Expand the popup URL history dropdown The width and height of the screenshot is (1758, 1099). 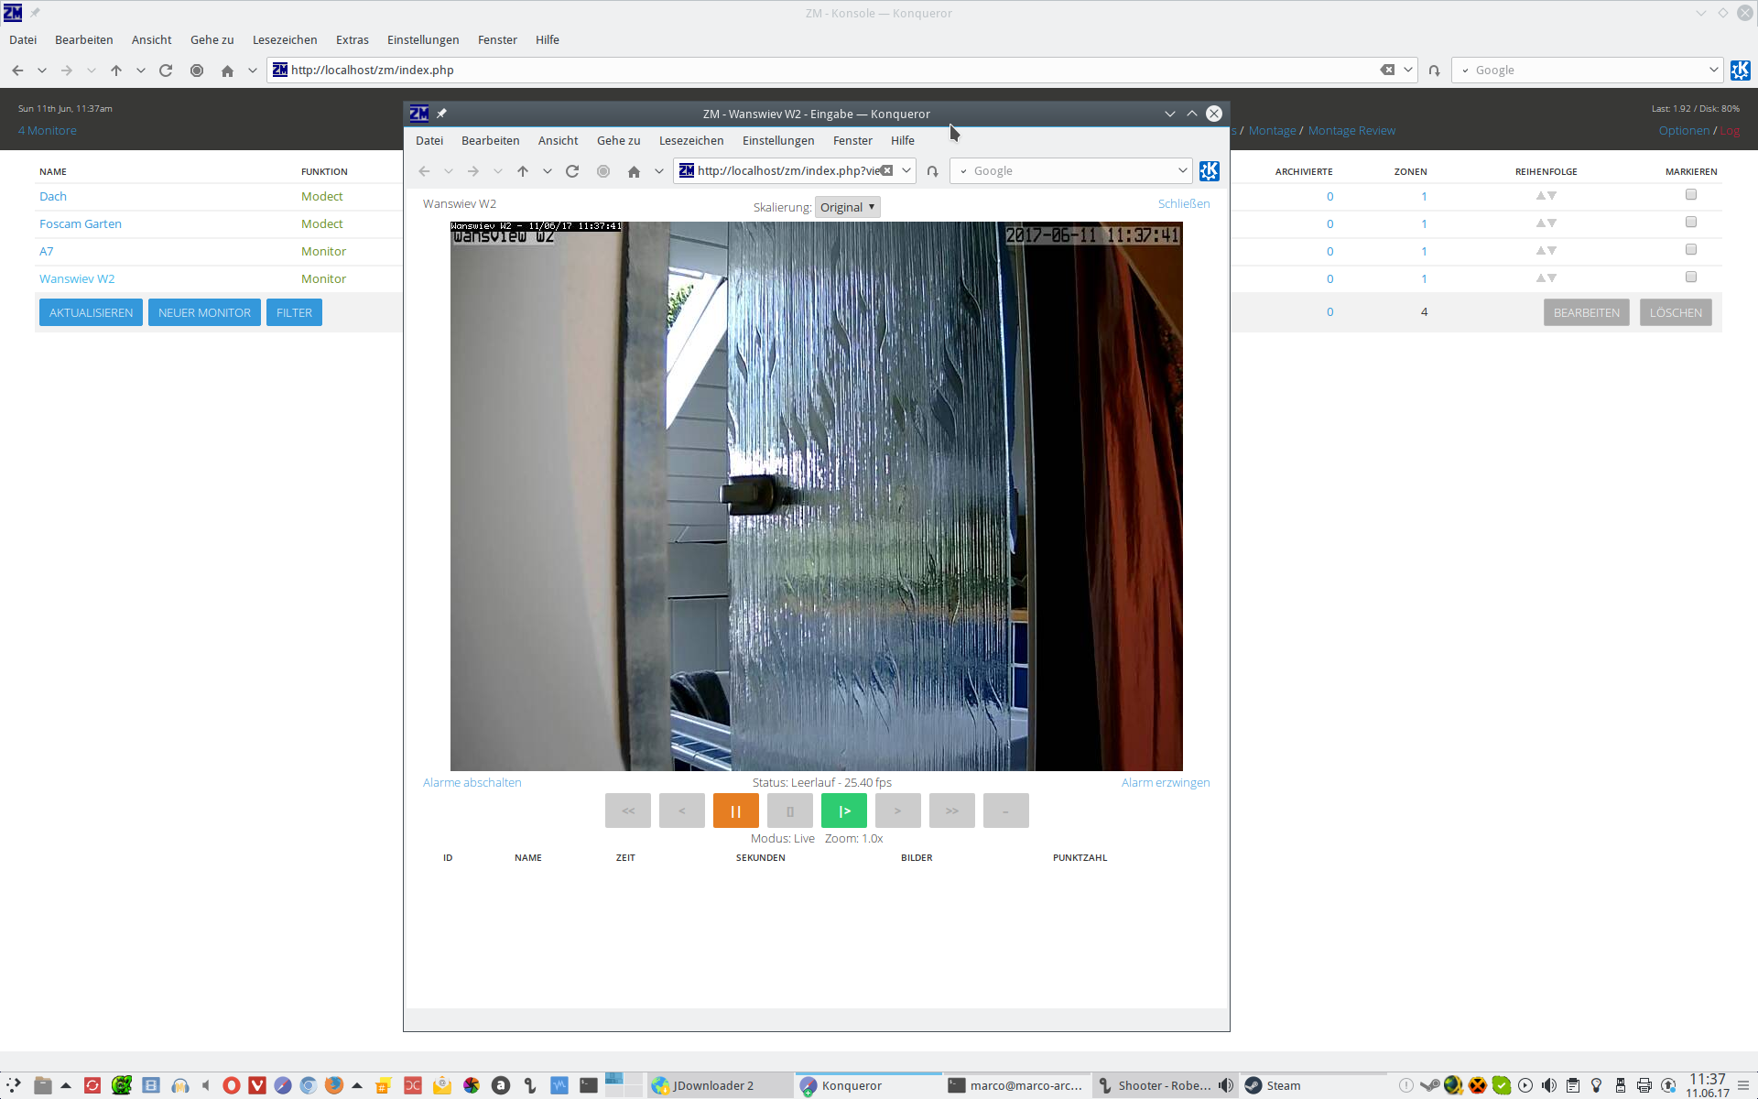tap(906, 171)
